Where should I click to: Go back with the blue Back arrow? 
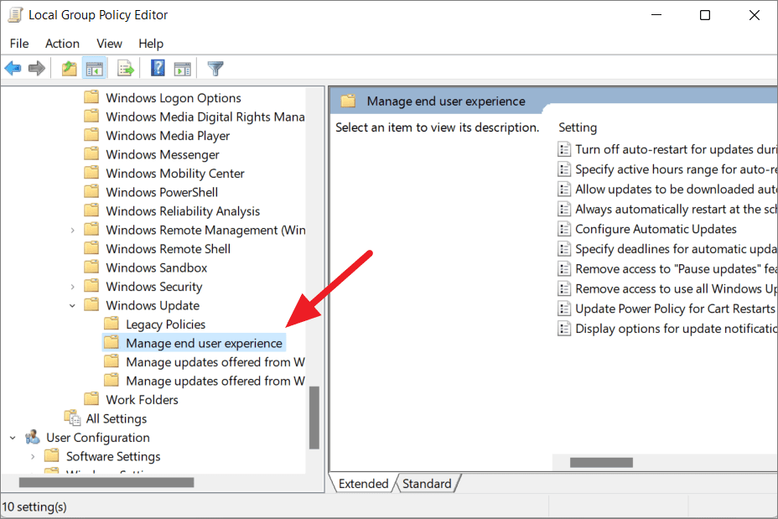click(13, 68)
